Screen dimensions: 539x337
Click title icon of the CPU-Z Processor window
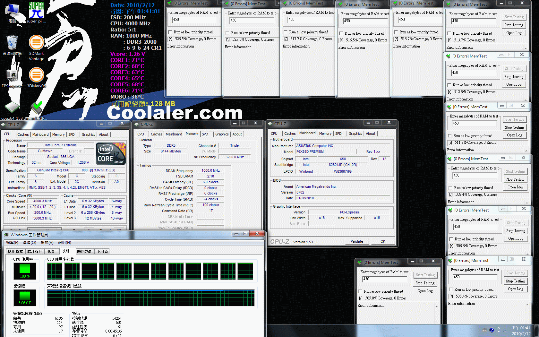4,125
